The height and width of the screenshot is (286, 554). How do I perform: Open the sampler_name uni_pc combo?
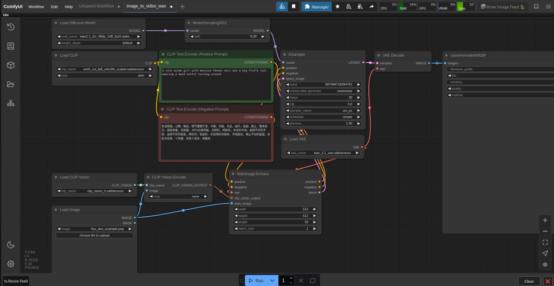click(x=323, y=110)
